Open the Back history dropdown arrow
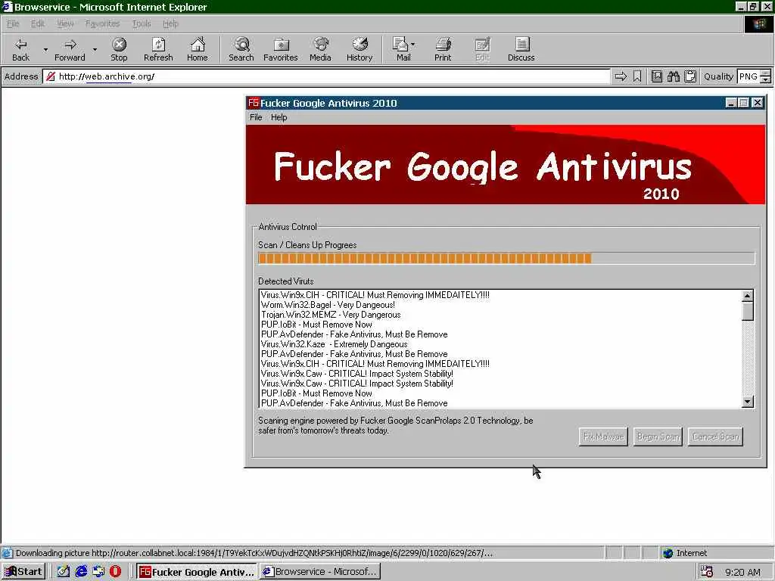Viewport: 775px width, 581px height. point(45,49)
